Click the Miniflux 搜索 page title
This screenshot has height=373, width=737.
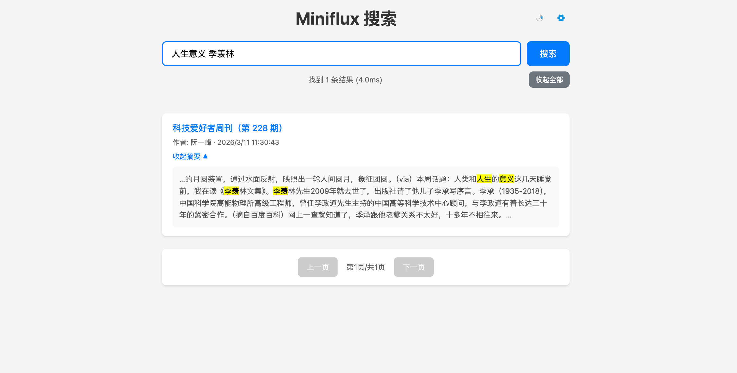click(x=346, y=19)
